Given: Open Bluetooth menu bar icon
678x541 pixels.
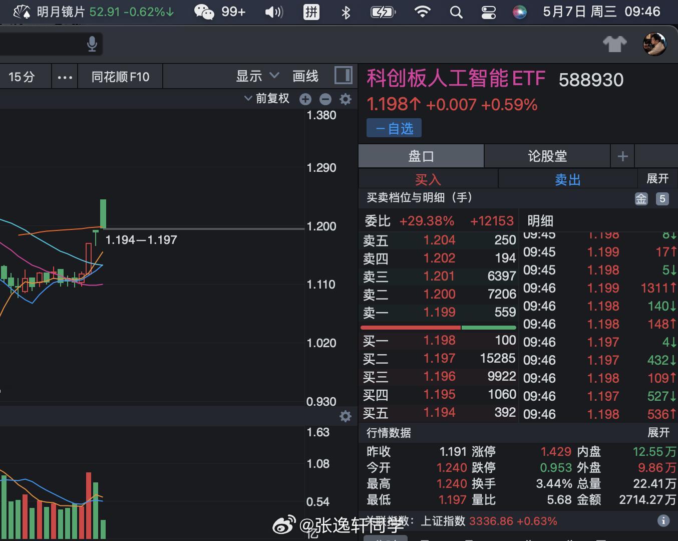Looking at the screenshot, I should coord(346,12).
